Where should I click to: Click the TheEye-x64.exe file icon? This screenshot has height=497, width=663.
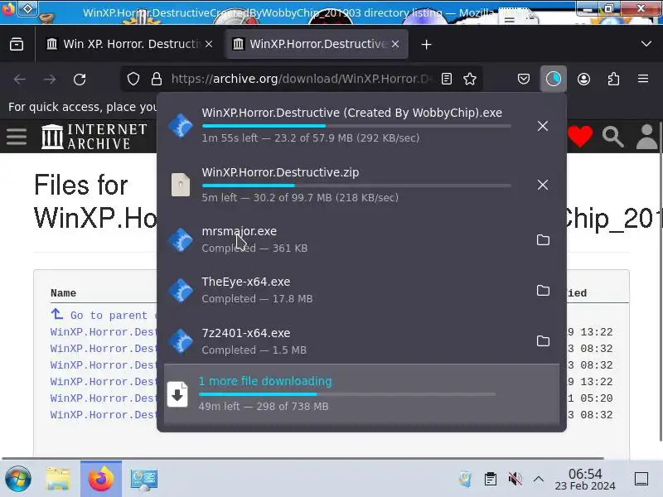pos(181,291)
